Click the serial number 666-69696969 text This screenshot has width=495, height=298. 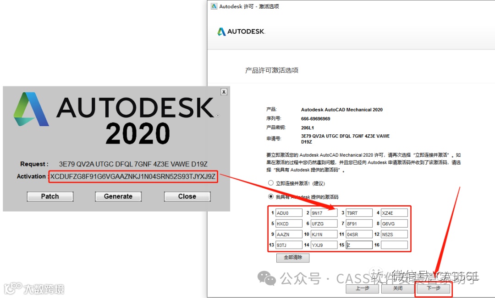pos(315,119)
